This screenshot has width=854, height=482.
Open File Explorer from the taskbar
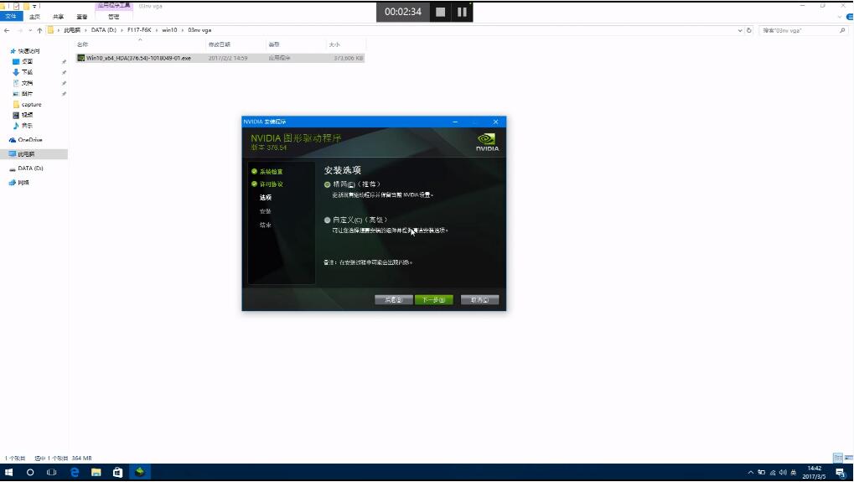96,472
